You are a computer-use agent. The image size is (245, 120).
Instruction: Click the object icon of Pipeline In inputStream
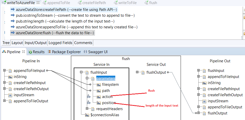tap(10, 95)
